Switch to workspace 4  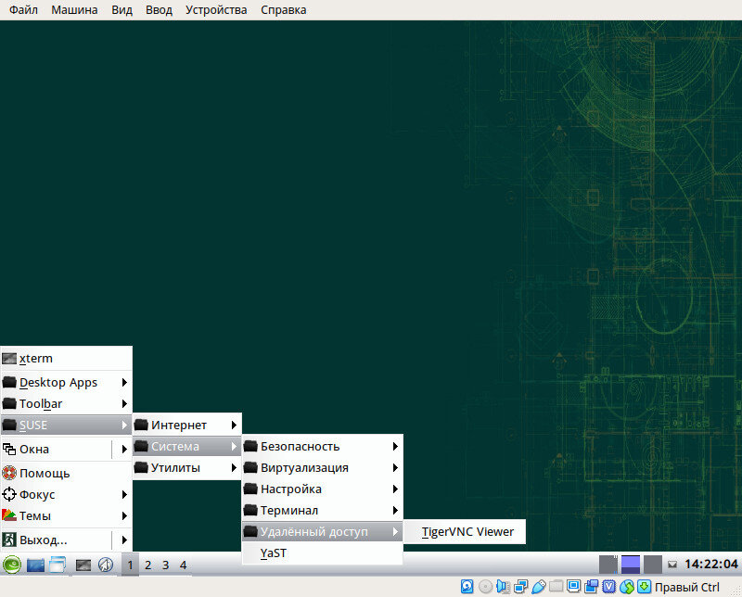[183, 565]
